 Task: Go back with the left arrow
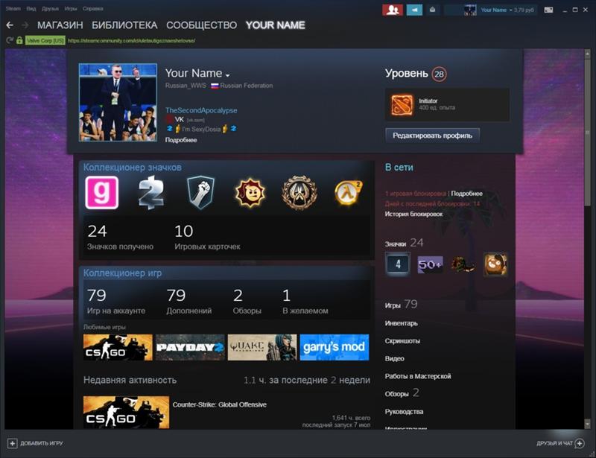[10, 25]
